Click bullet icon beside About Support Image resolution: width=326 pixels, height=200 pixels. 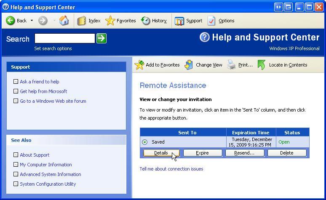click(x=16, y=155)
